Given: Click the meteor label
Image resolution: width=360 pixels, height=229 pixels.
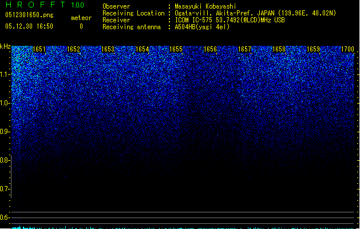Looking at the screenshot, I should [x=81, y=18].
